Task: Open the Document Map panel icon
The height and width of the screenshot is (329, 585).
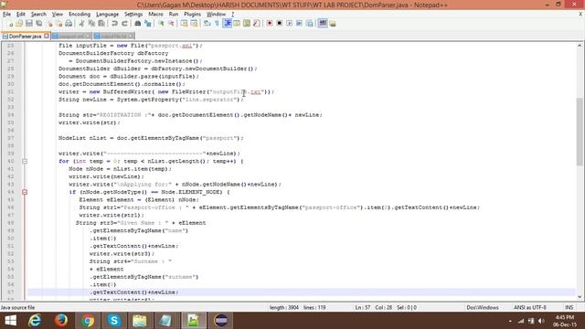Action: click(x=247, y=24)
